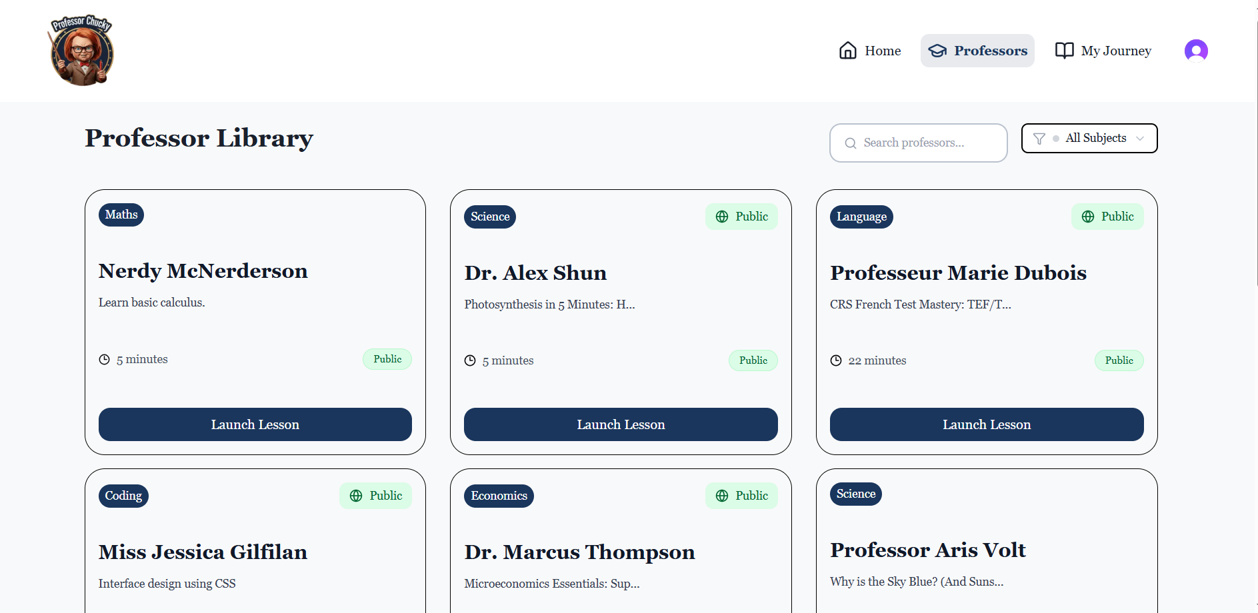Toggle the Public badge on Dr. Marcus Thompson card

(741, 496)
